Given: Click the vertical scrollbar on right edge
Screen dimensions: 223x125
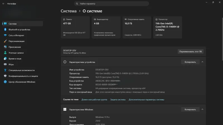Looking at the screenshot, I should (x=222, y=39).
